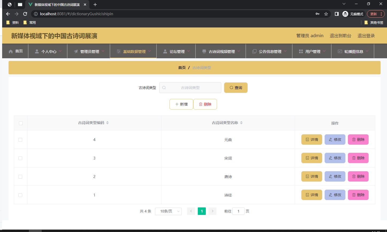Click 删除 for the 唐诗 row

(x=358, y=176)
